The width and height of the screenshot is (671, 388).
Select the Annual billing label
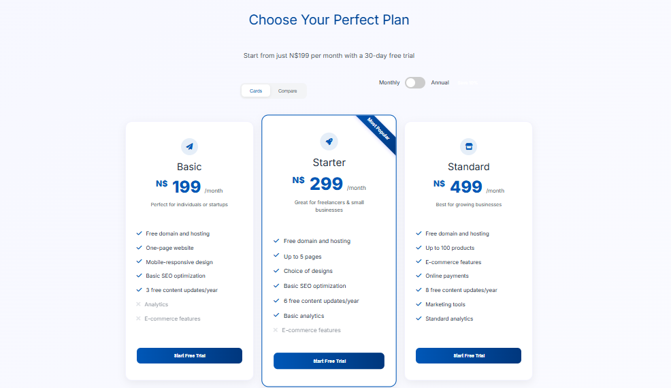[x=440, y=82]
